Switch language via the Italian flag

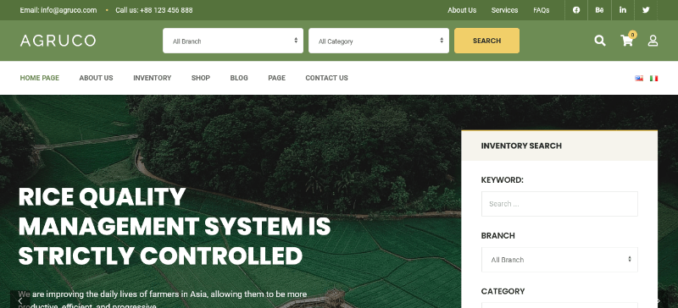653,78
